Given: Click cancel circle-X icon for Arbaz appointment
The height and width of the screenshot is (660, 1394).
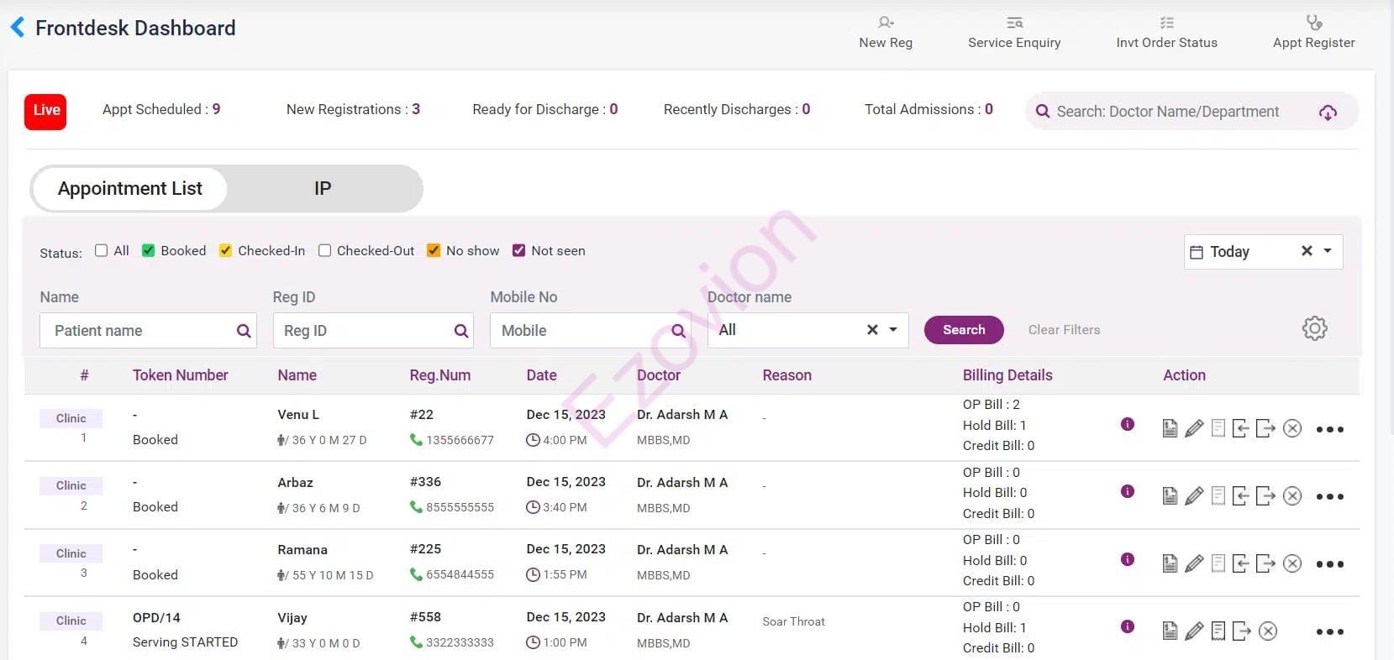Looking at the screenshot, I should [1292, 496].
